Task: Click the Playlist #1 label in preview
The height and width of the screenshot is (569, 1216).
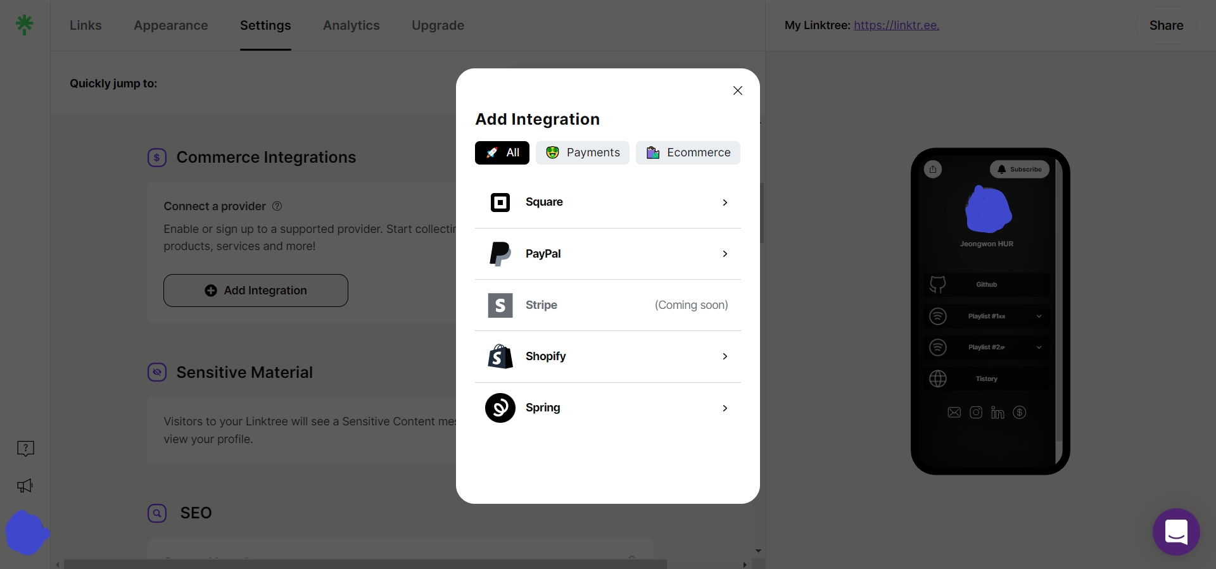Action: click(987, 316)
